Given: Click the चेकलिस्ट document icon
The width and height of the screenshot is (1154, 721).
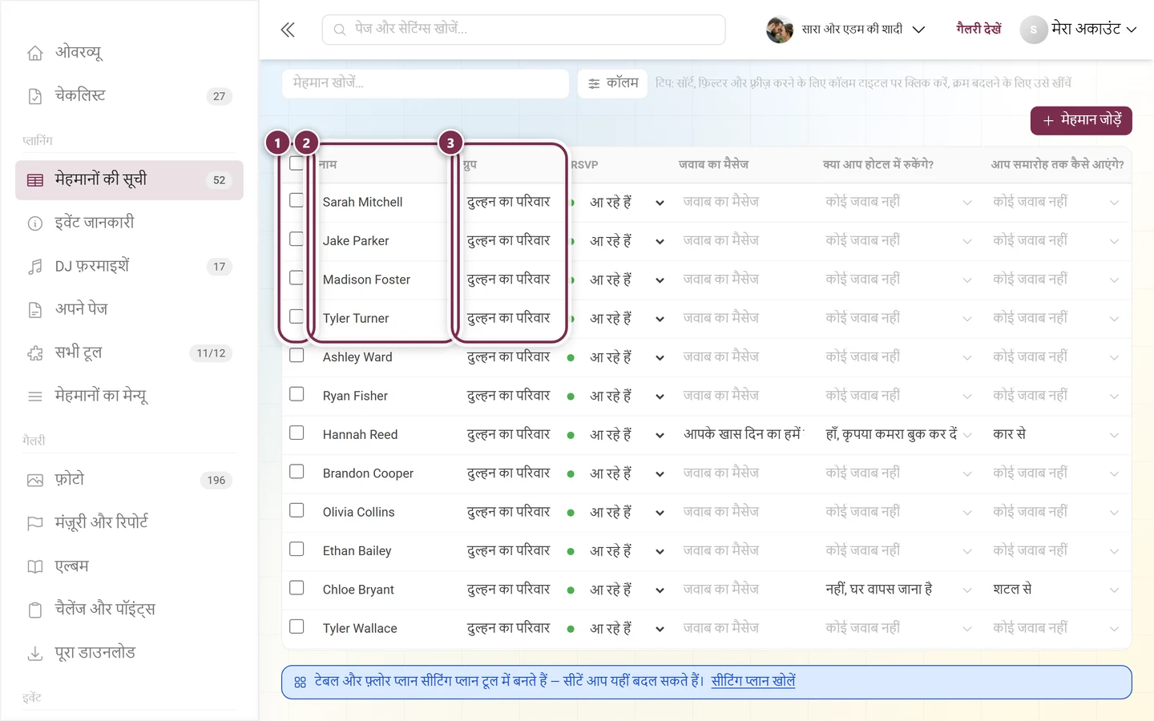Looking at the screenshot, I should click(35, 96).
